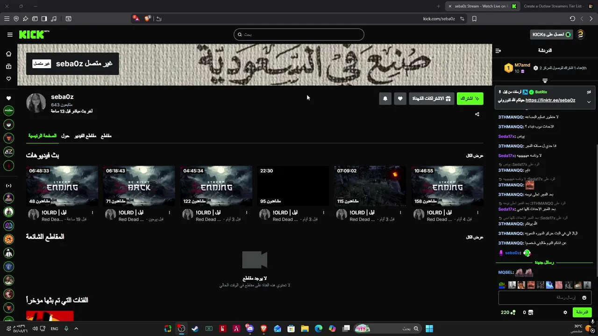Screen dimensions: 598x336
Task: Click Get KICKs button
Action: pos(552,35)
